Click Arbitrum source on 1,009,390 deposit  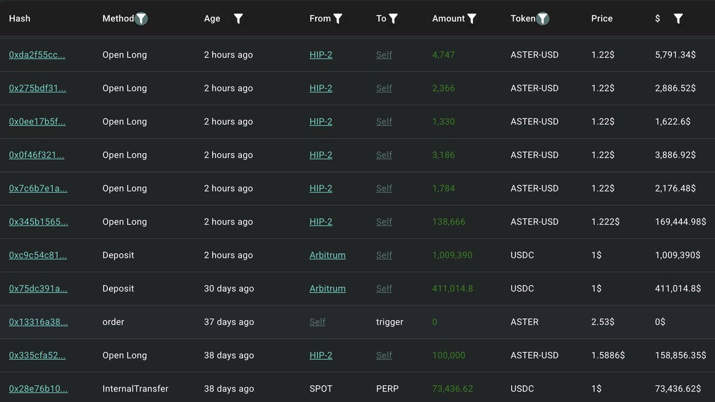327,255
